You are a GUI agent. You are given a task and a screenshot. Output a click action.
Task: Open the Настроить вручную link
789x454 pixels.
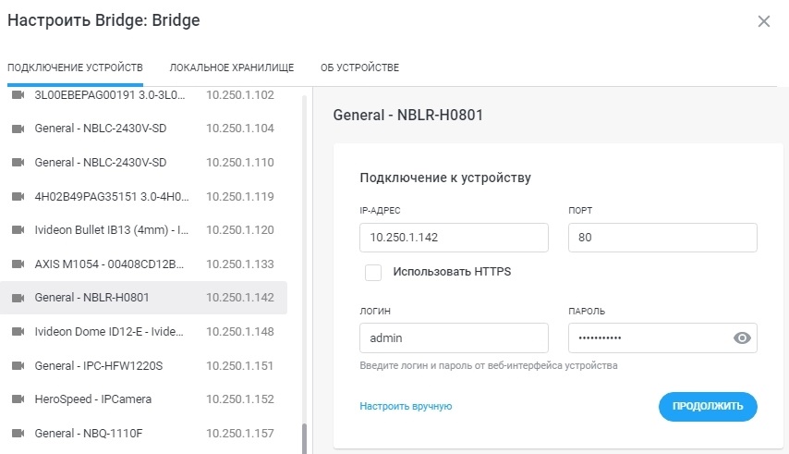pos(406,406)
